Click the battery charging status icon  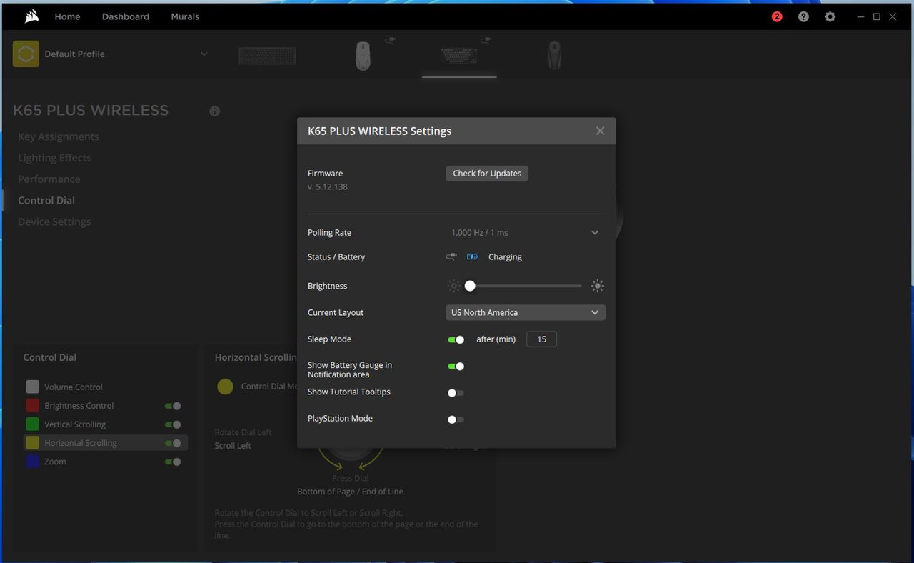[x=472, y=256]
